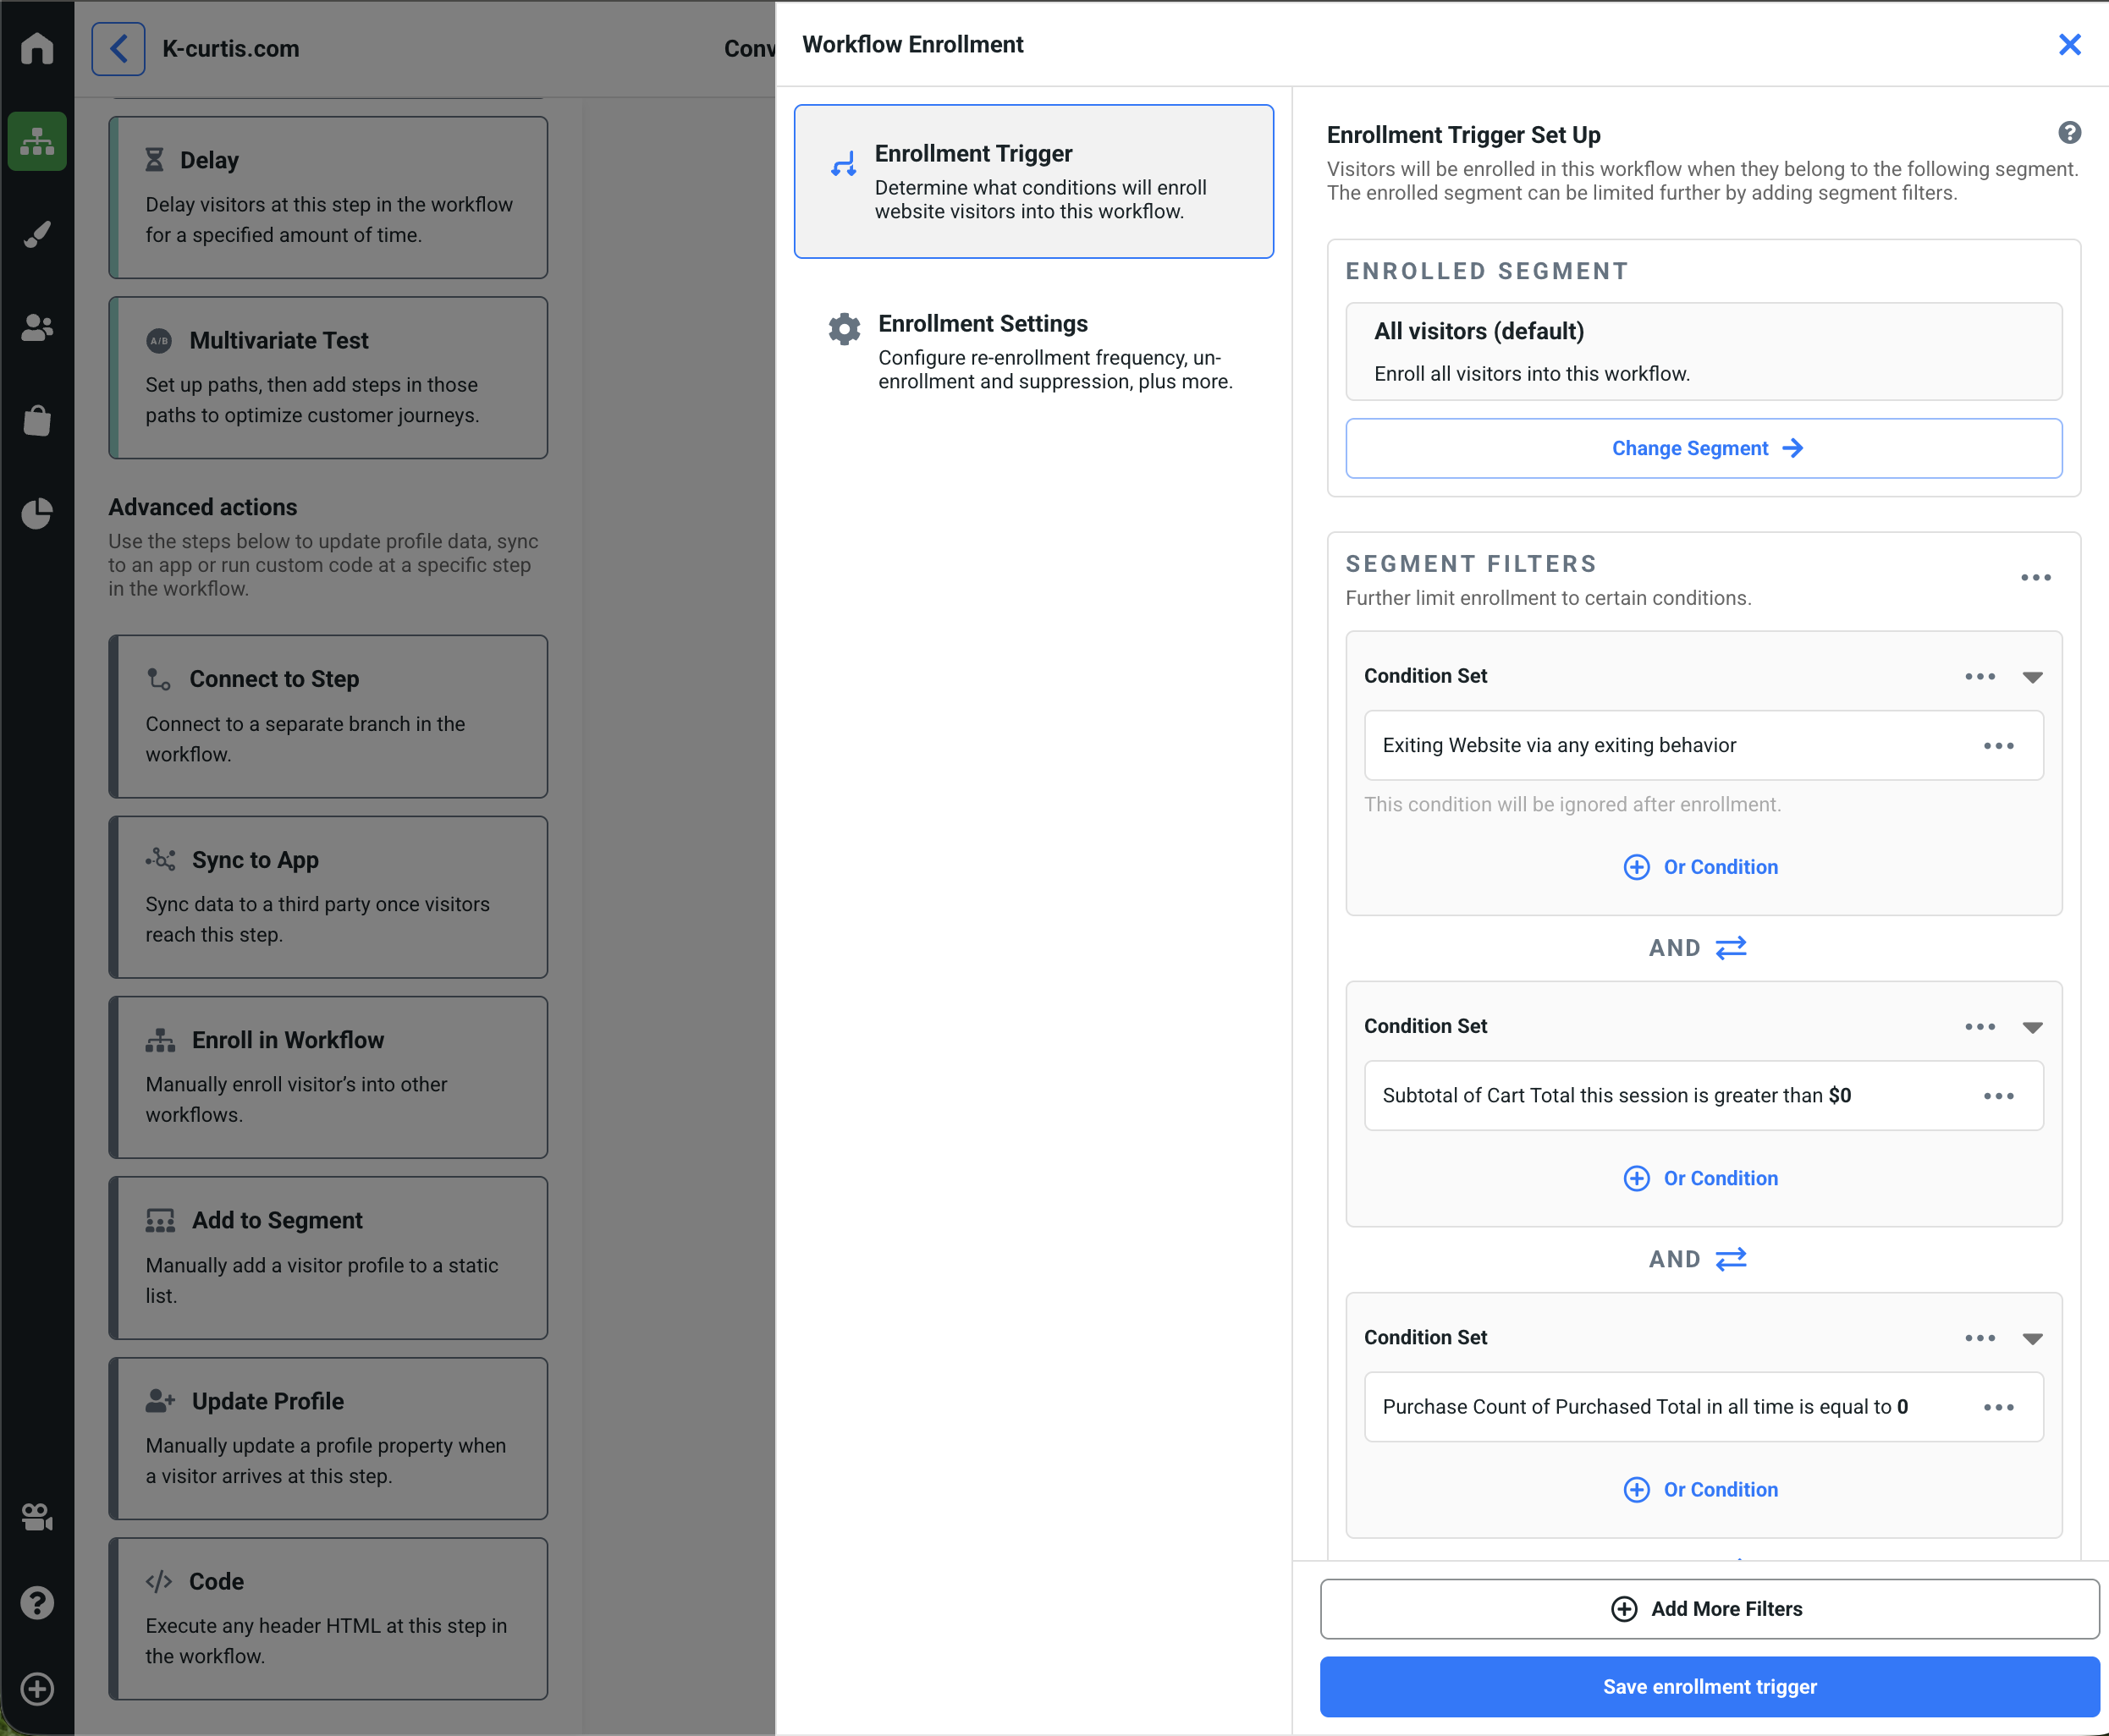
Task: Open the Home icon in left sidebar
Action: pos(37,47)
